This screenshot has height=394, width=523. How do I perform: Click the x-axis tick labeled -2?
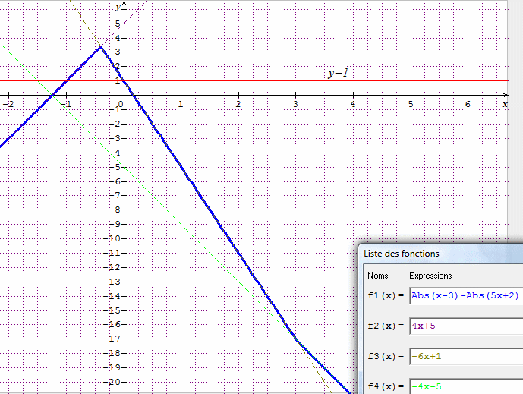8,104
